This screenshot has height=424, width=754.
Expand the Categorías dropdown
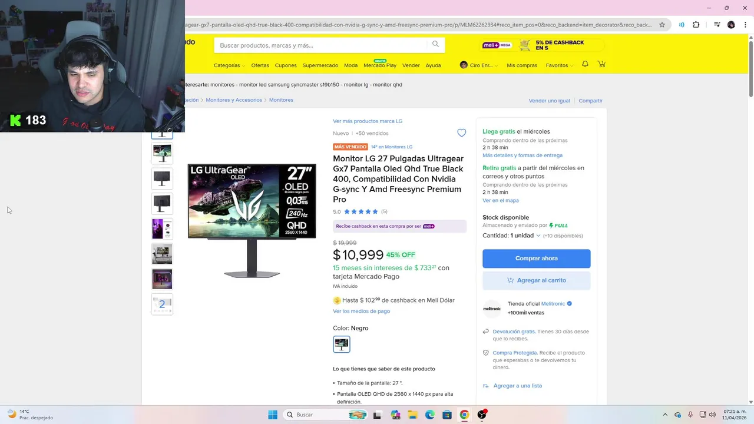229,65
